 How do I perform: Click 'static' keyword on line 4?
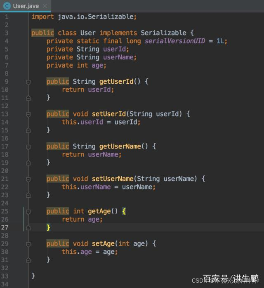(88, 41)
